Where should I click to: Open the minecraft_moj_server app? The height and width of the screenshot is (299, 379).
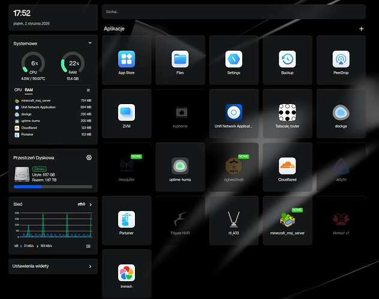tap(287, 219)
